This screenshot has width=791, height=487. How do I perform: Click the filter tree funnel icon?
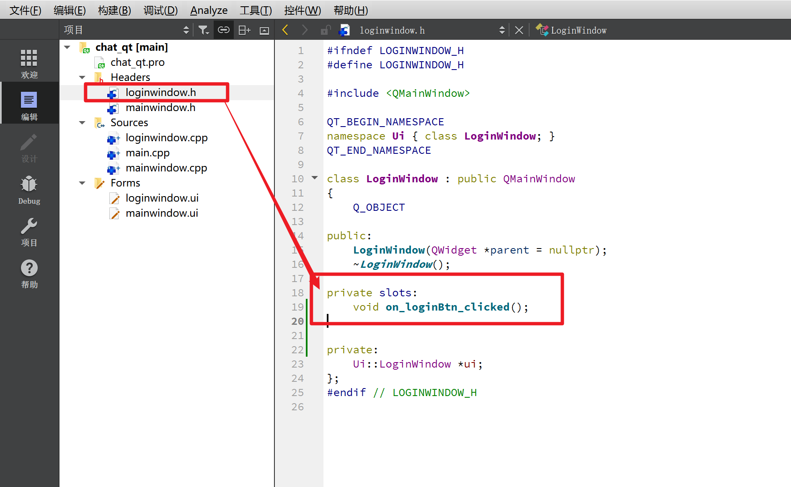[x=203, y=30]
